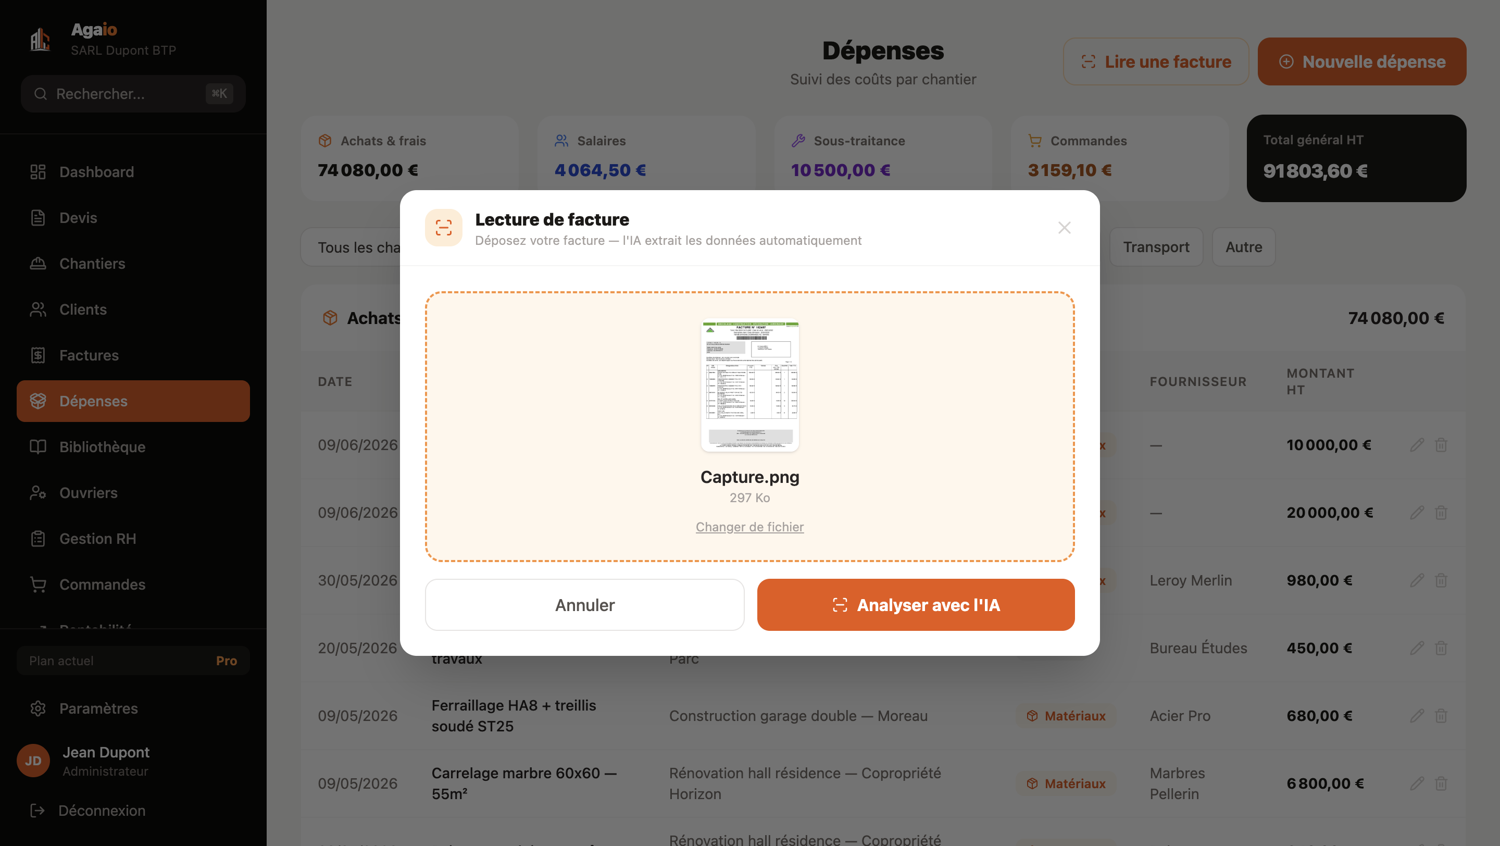
Task: Open Paramètres in the sidebar
Action: [x=133, y=708]
